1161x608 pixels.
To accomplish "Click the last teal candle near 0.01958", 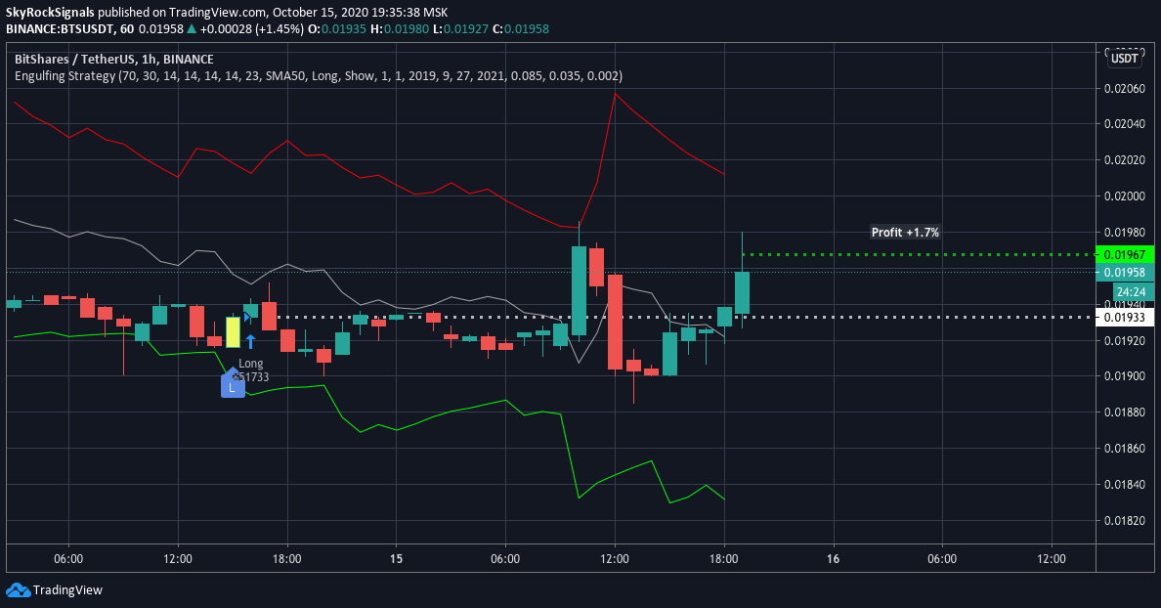I will click(x=742, y=292).
